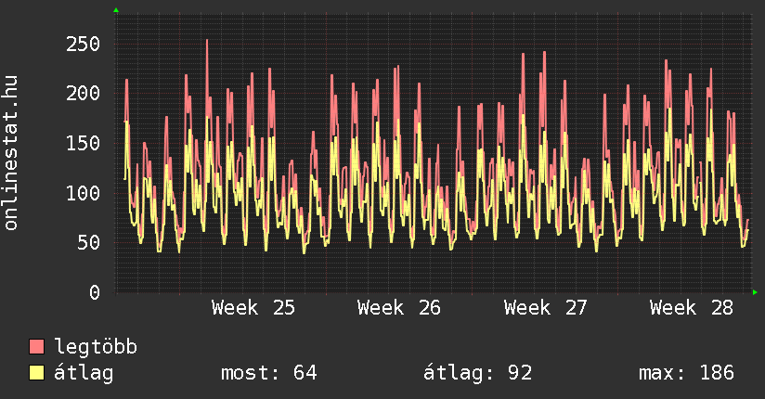Click the Week 28 axis label
The image size is (765, 399).
click(x=692, y=308)
